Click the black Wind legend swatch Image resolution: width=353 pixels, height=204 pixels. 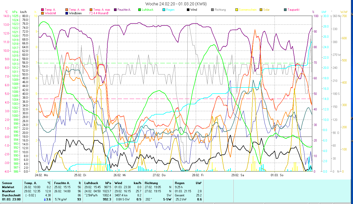pos(188,10)
